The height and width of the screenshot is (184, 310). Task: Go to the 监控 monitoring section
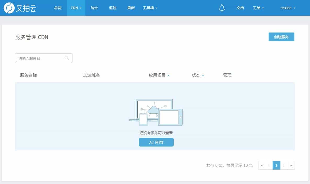[x=112, y=8]
